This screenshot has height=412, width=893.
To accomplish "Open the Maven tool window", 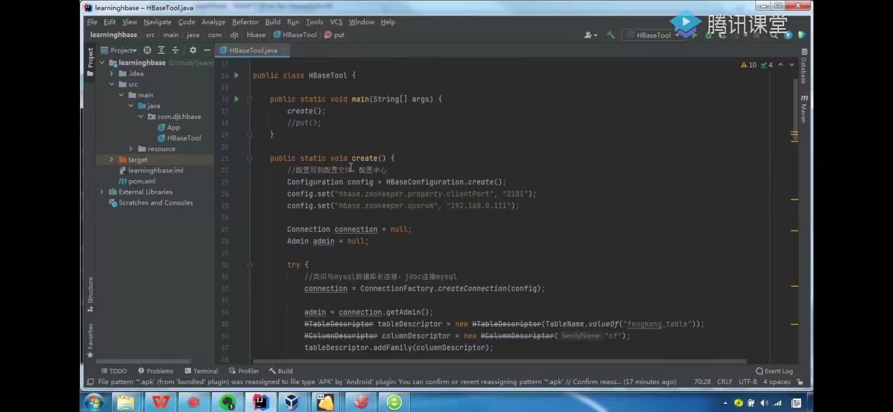I will pos(804,109).
